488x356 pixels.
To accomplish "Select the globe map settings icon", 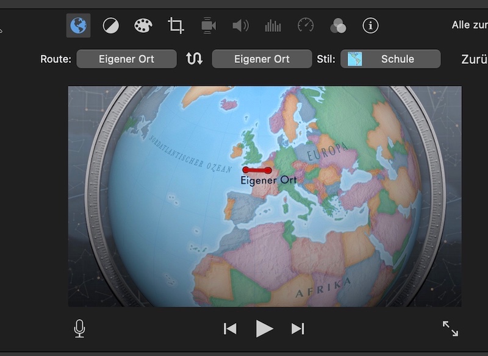I will coord(79,26).
